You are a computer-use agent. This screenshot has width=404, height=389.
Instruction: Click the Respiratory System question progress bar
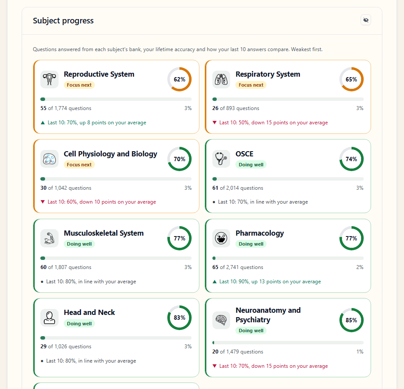[x=288, y=99]
